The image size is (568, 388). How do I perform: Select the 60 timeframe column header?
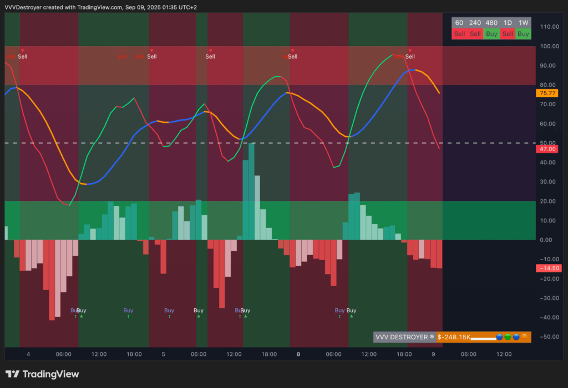click(459, 23)
